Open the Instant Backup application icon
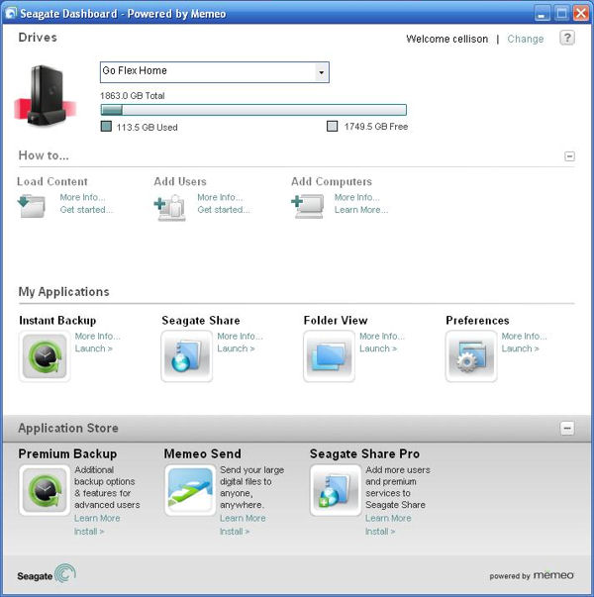This screenshot has width=594, height=597. 45,356
